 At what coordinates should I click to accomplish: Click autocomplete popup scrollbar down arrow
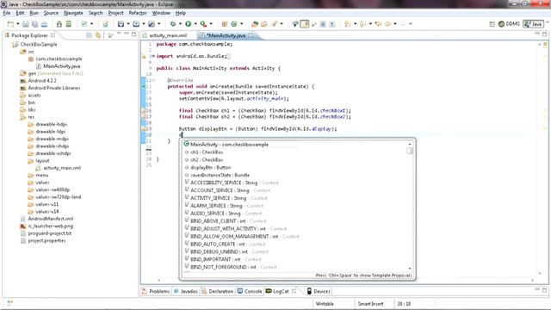[410, 269]
